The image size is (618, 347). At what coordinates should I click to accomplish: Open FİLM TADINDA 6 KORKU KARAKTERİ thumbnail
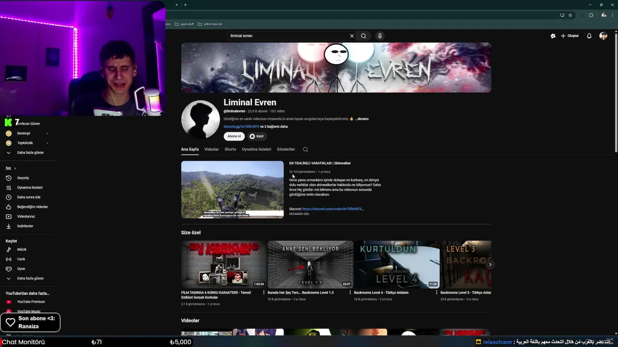[x=224, y=265]
